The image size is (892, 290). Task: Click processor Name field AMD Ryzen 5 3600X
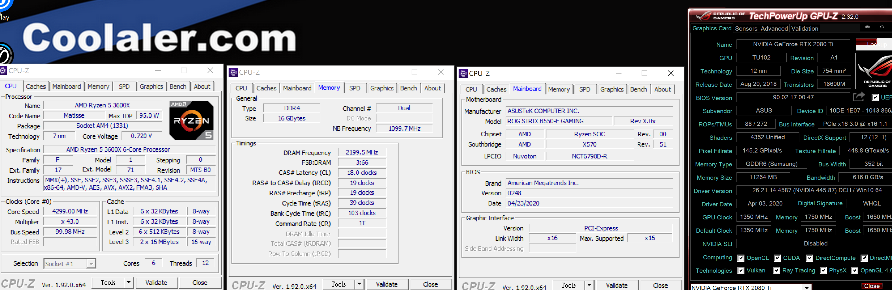(103, 105)
